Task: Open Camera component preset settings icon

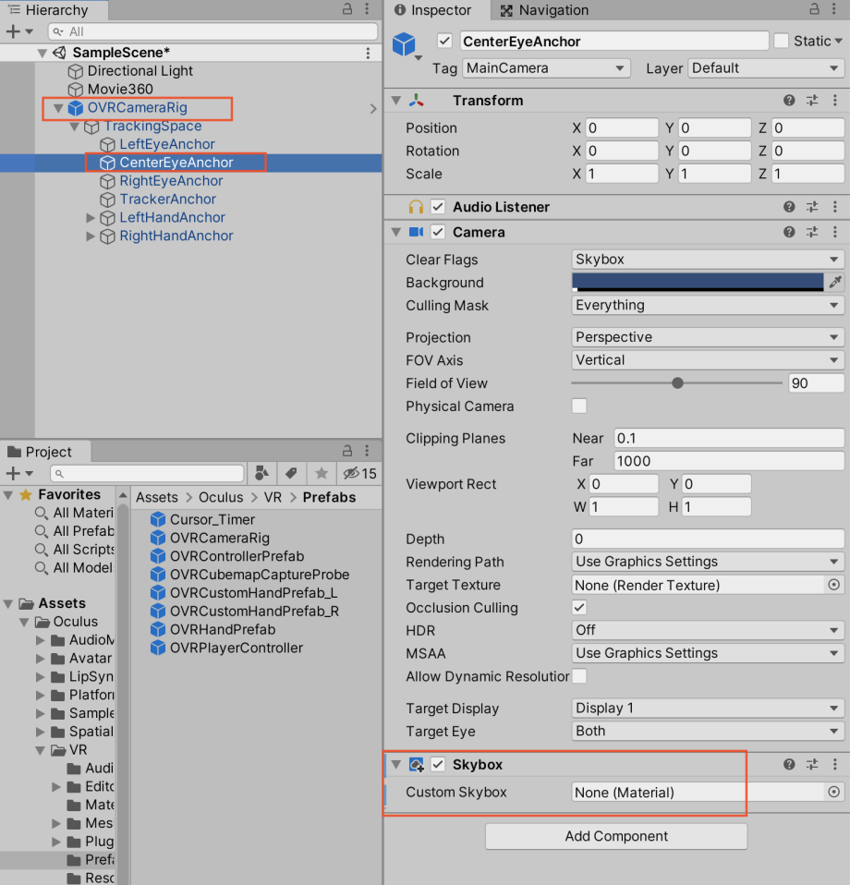Action: click(812, 233)
